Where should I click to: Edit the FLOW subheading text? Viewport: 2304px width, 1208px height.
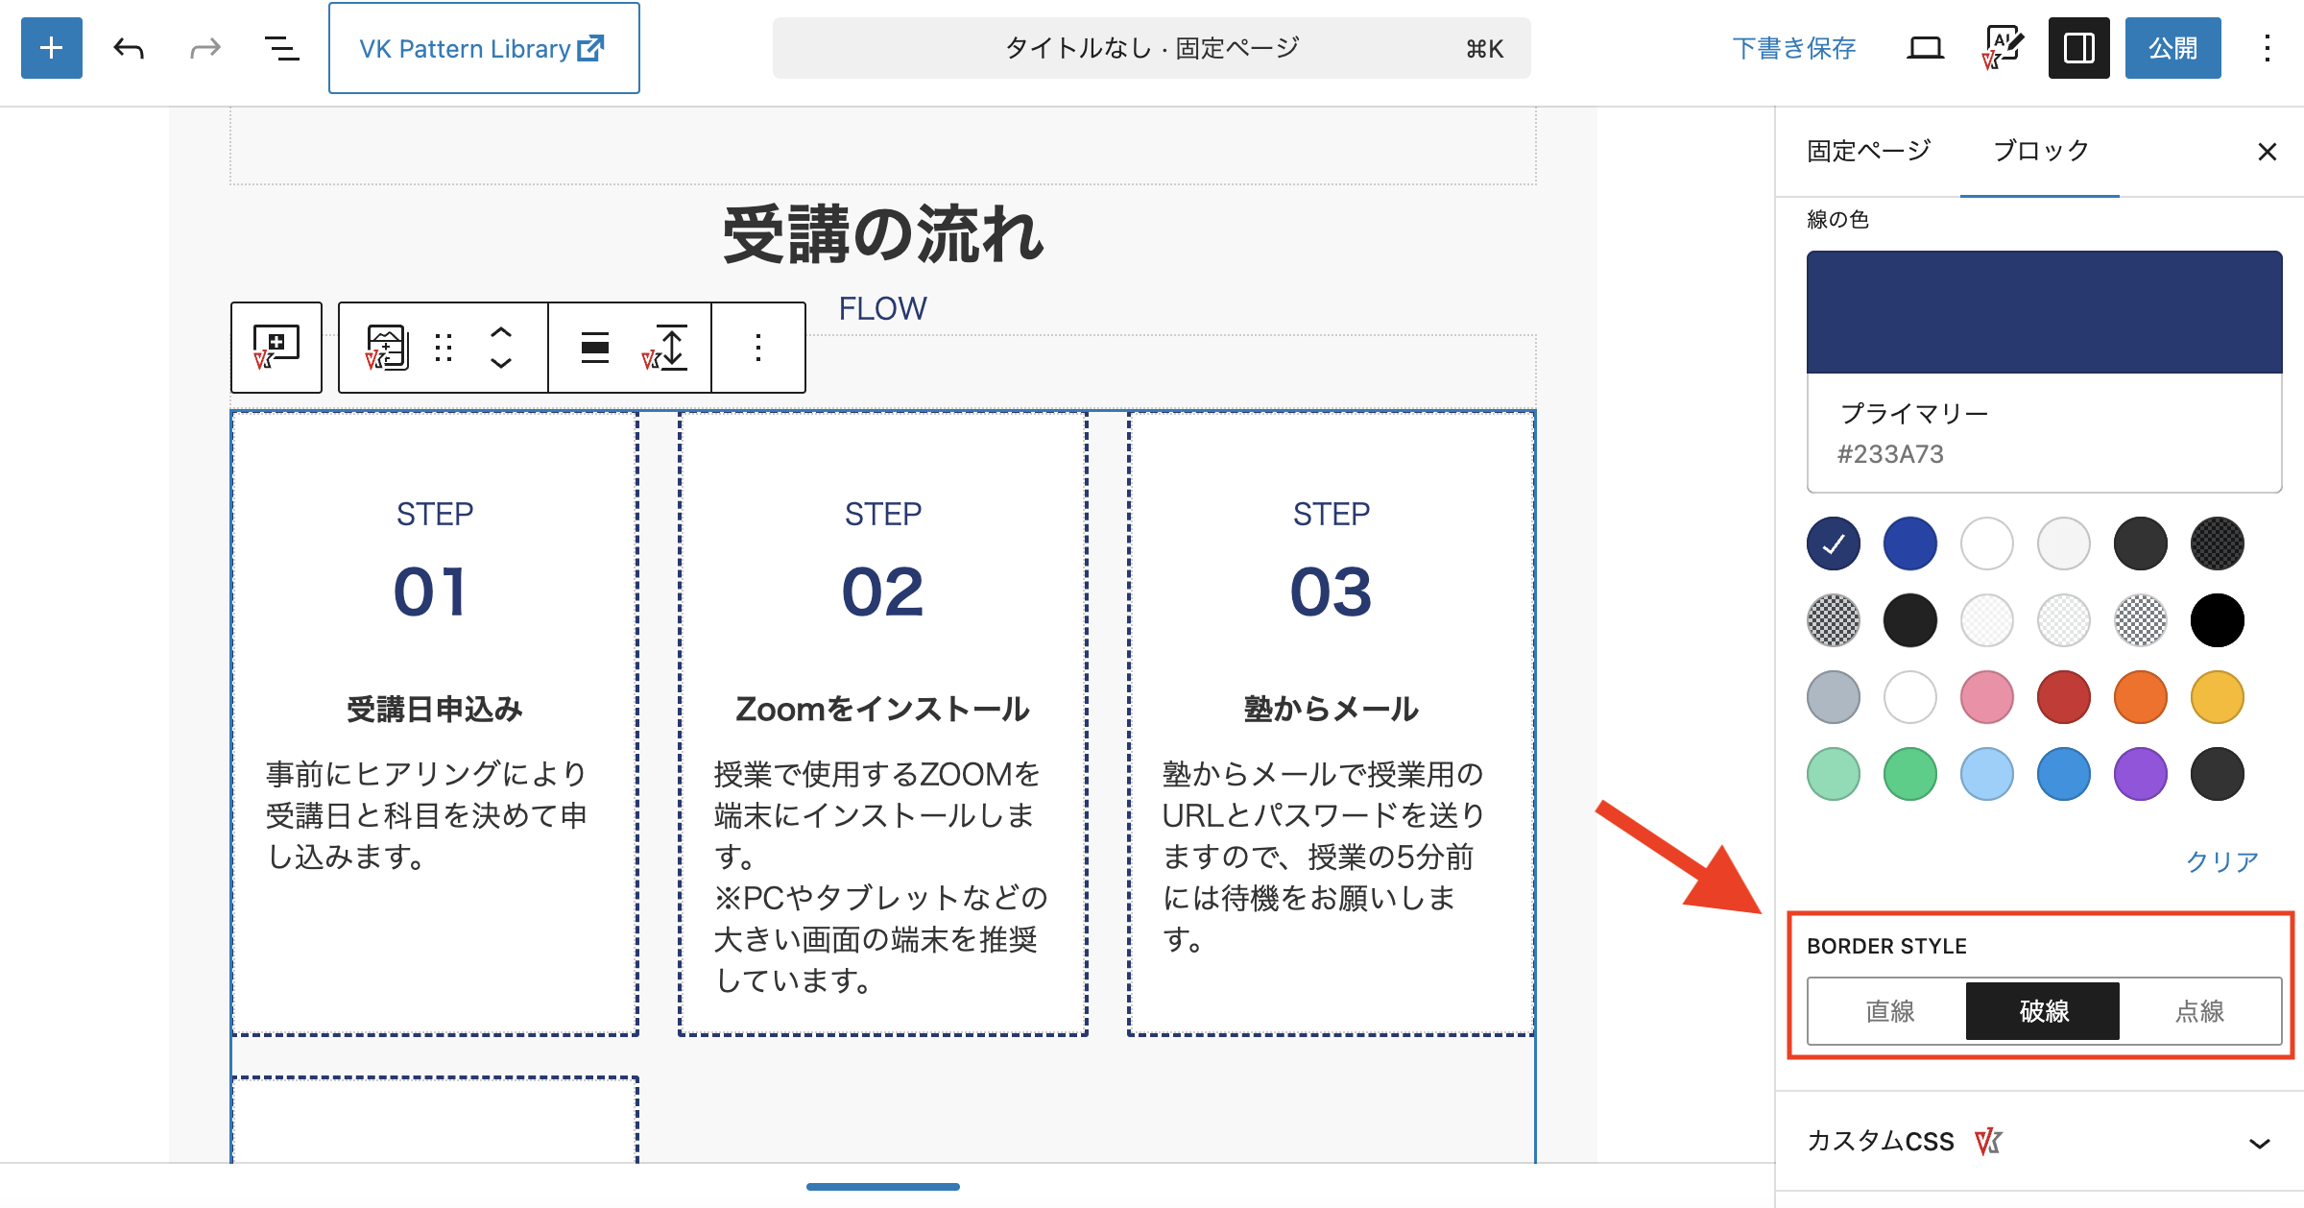883,308
